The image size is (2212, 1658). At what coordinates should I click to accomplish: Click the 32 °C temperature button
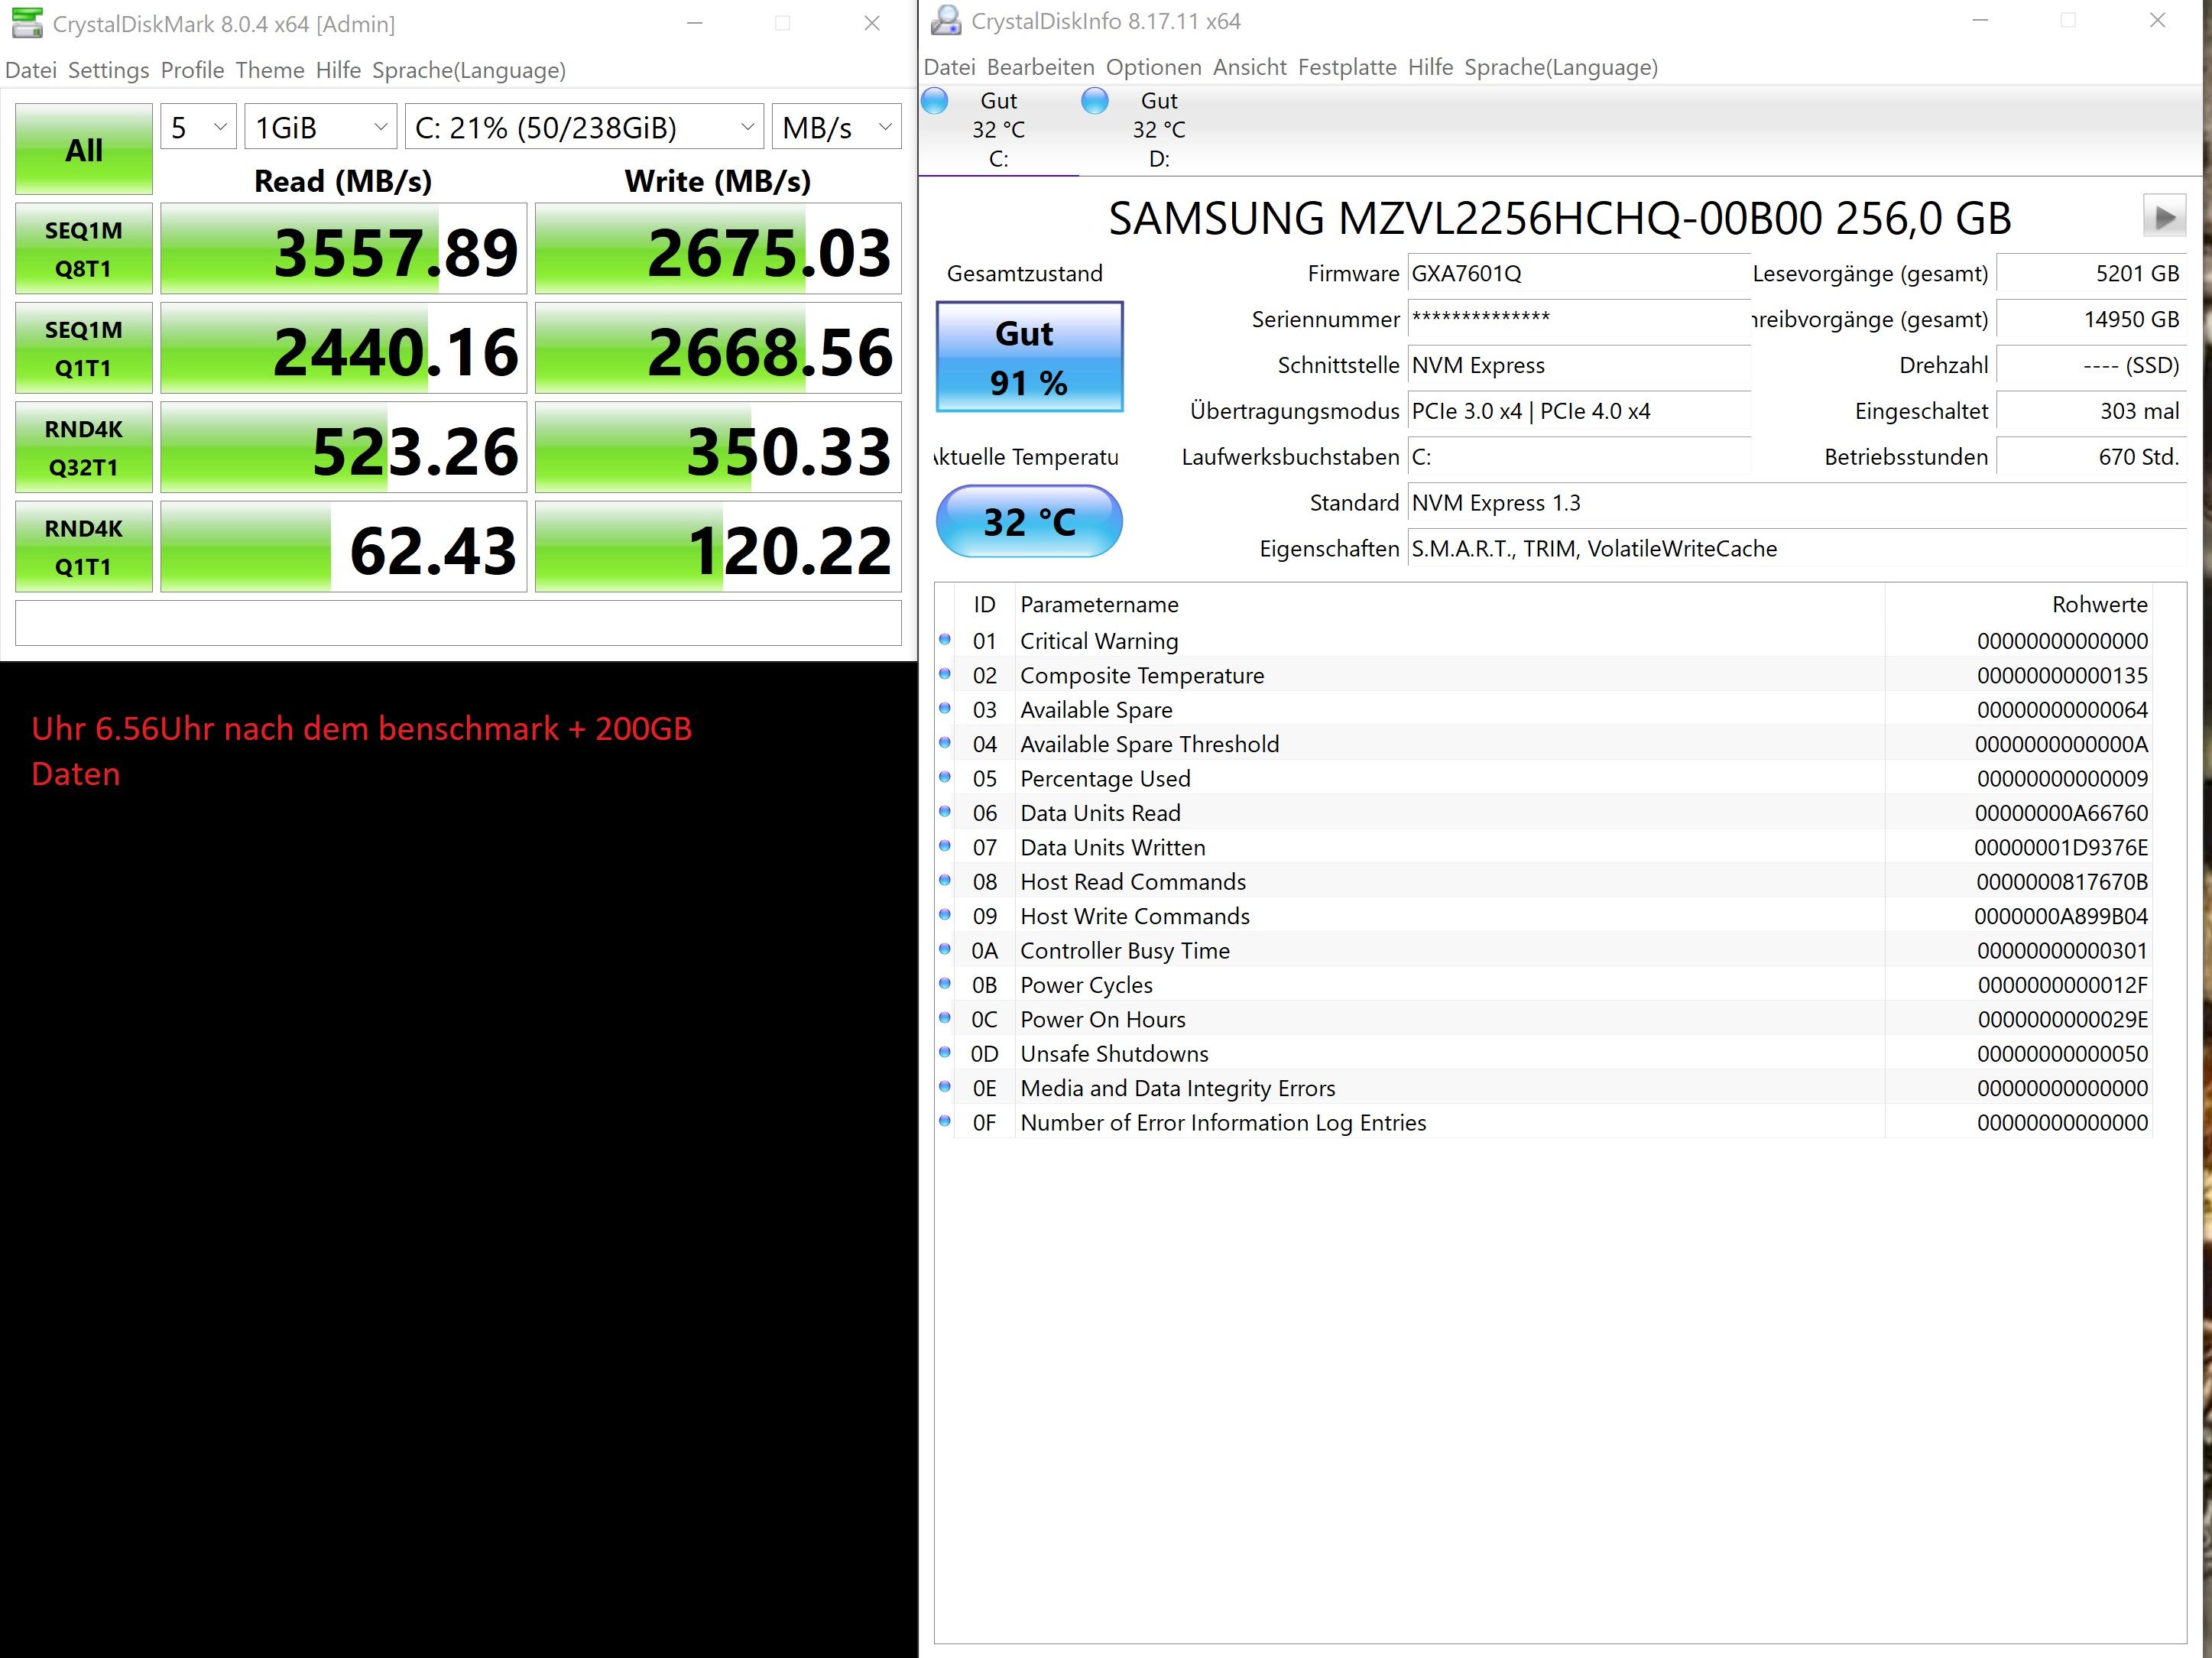coord(1029,521)
